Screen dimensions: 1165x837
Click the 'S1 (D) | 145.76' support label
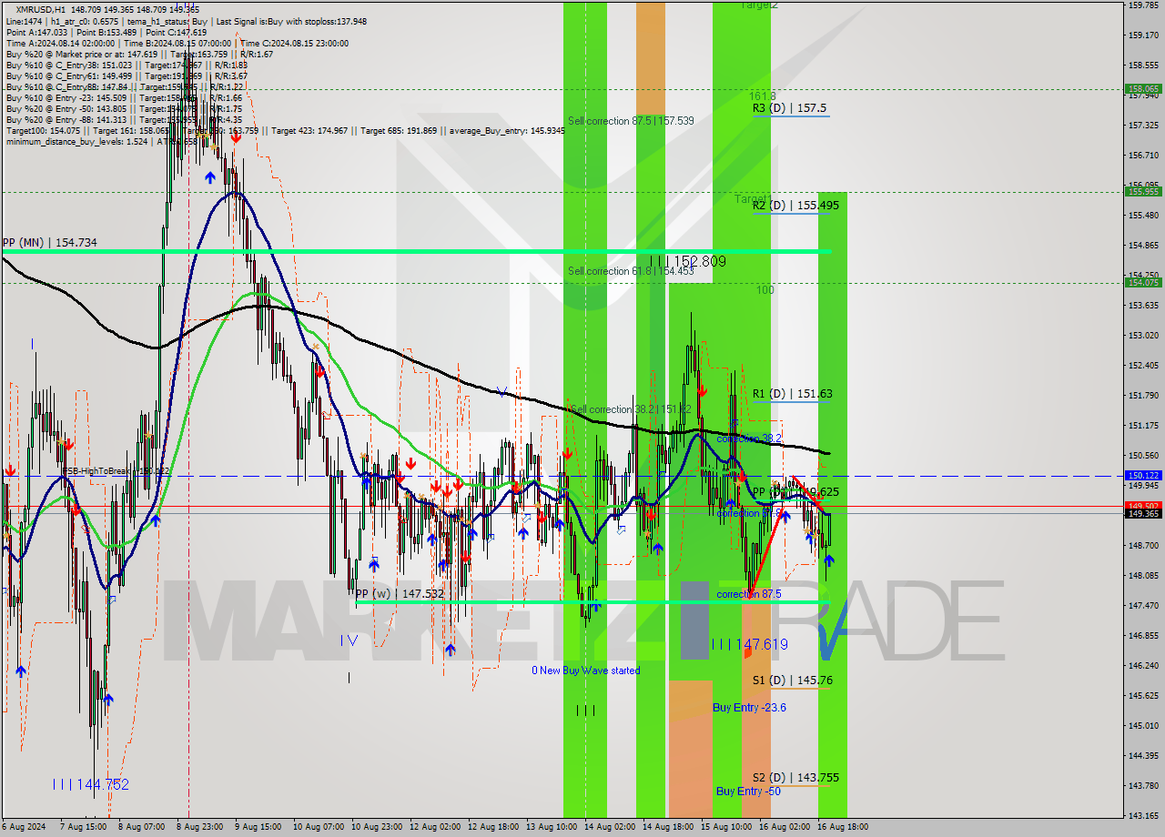(x=792, y=680)
